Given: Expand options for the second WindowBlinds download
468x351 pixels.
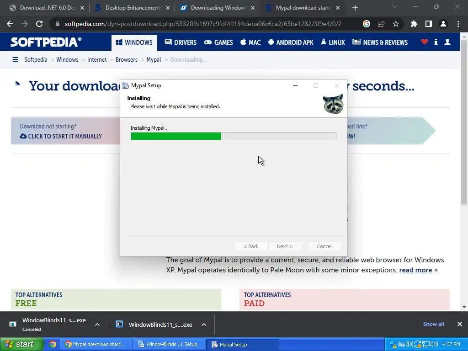Looking at the screenshot, I should click(204, 324).
